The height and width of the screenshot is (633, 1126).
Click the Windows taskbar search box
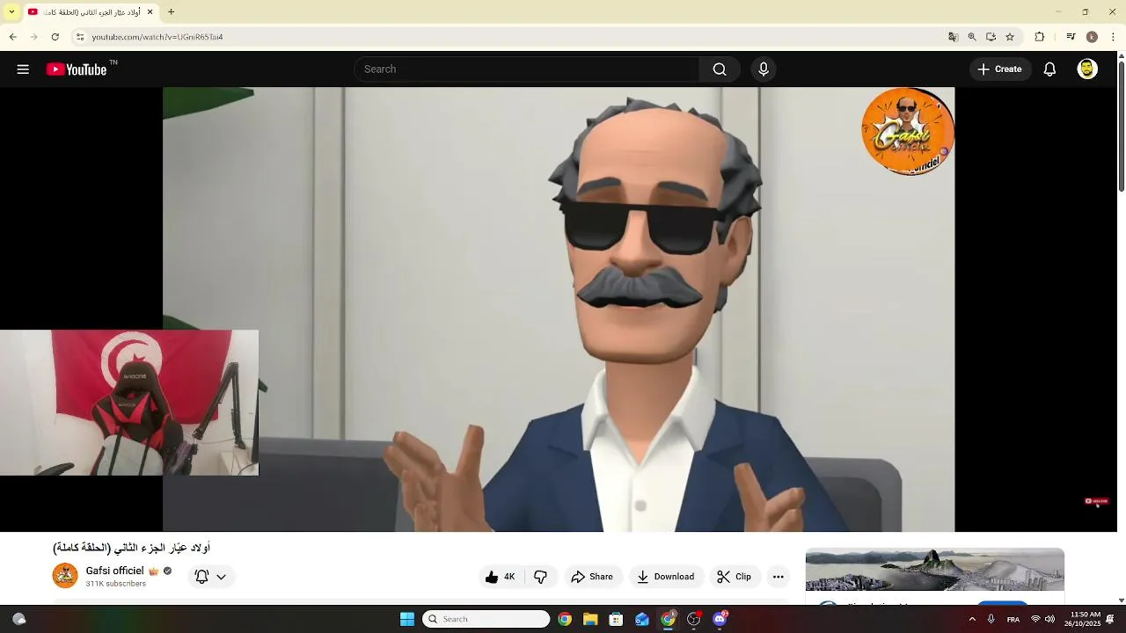(486, 619)
